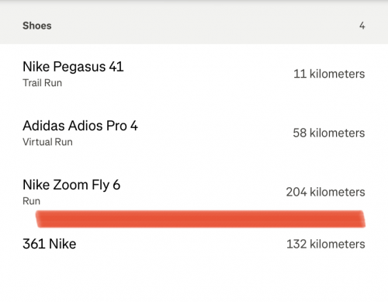Click the word Adidas in the shoe list
The height and width of the screenshot is (302, 388).
tap(44, 126)
